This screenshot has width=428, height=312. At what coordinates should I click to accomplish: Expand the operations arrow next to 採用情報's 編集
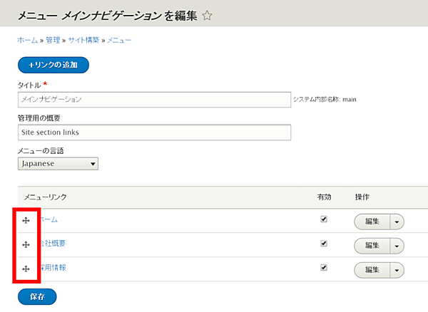click(397, 270)
